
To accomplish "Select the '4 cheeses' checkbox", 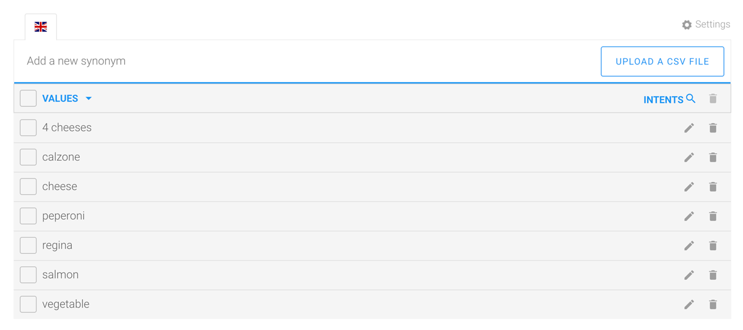I will point(28,128).
